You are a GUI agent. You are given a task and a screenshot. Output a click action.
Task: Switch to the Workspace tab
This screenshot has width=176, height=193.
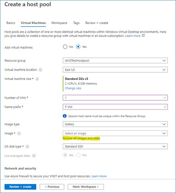point(59,23)
